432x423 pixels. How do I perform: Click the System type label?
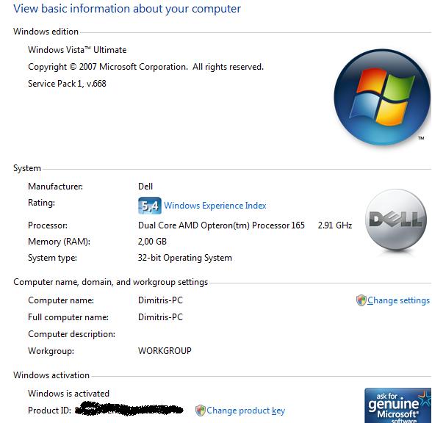52,258
